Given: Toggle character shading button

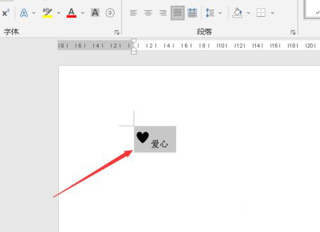Looking at the screenshot, I should pyautogui.click(x=95, y=13).
